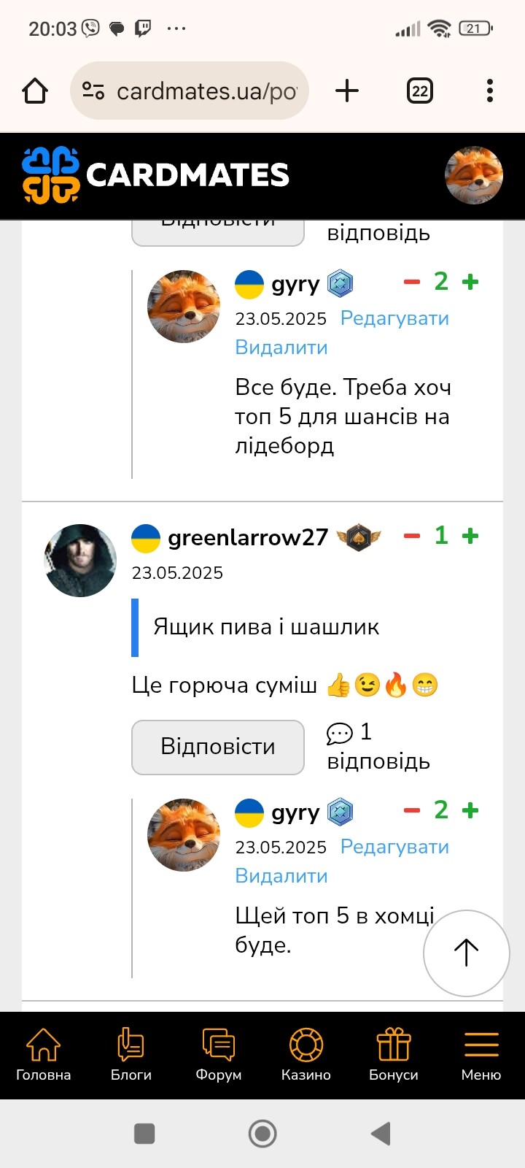Go to Головна in bottom navigation
525x1168 pixels.
44,1055
